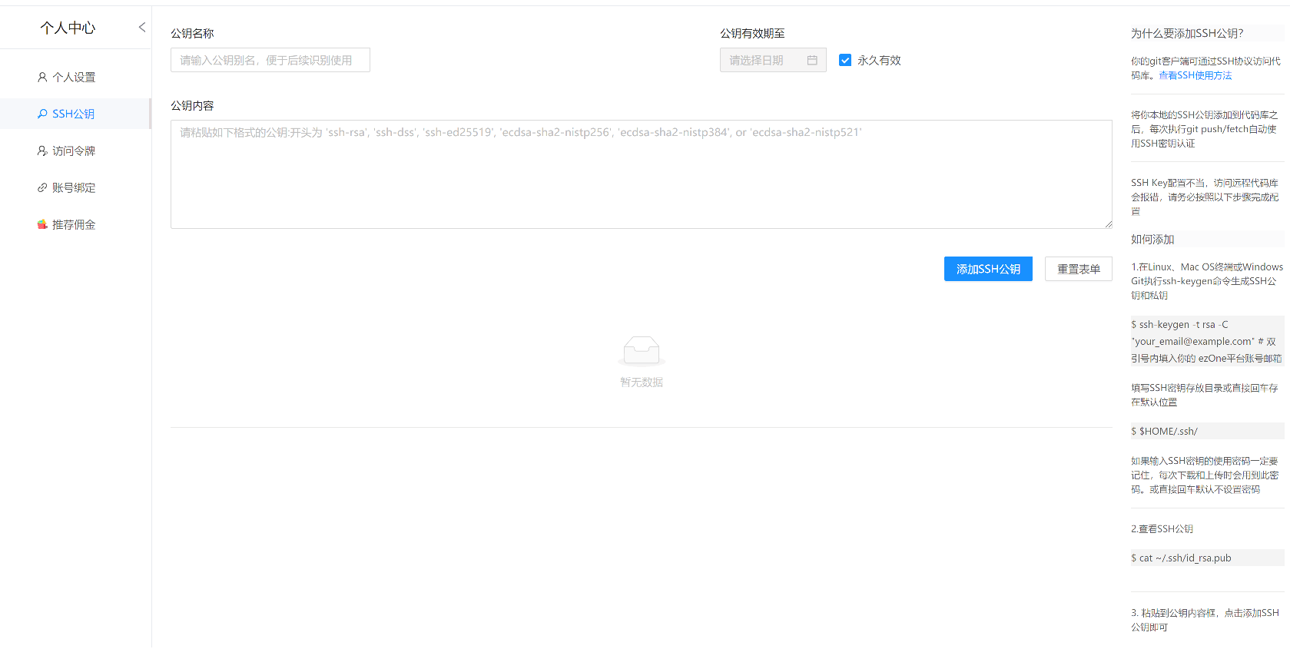
Task: Click the gift icon beside 推荐佣金
Action: point(42,224)
